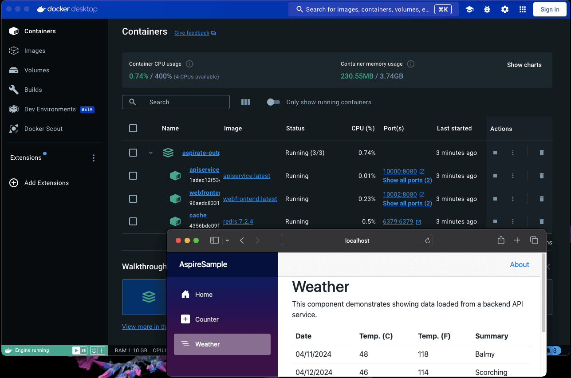Select Home in AspireSample navigation
Image resolution: width=571 pixels, height=378 pixels.
pyautogui.click(x=222, y=295)
